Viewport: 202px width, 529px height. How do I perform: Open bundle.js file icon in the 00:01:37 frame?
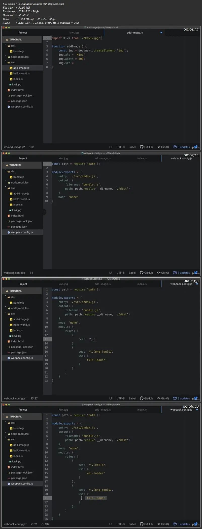point(11,51)
